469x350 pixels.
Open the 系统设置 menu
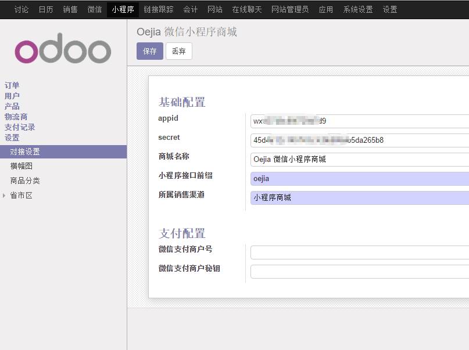356,9
